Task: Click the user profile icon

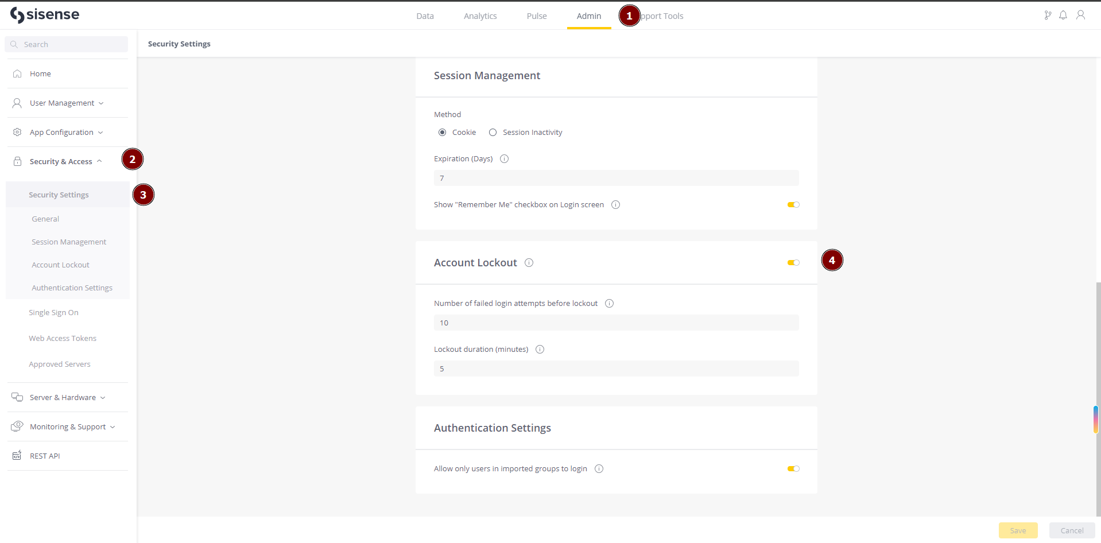Action: pos(1081,15)
